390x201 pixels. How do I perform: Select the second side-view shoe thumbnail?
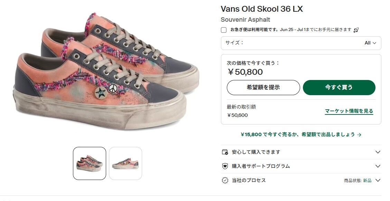[126, 163]
